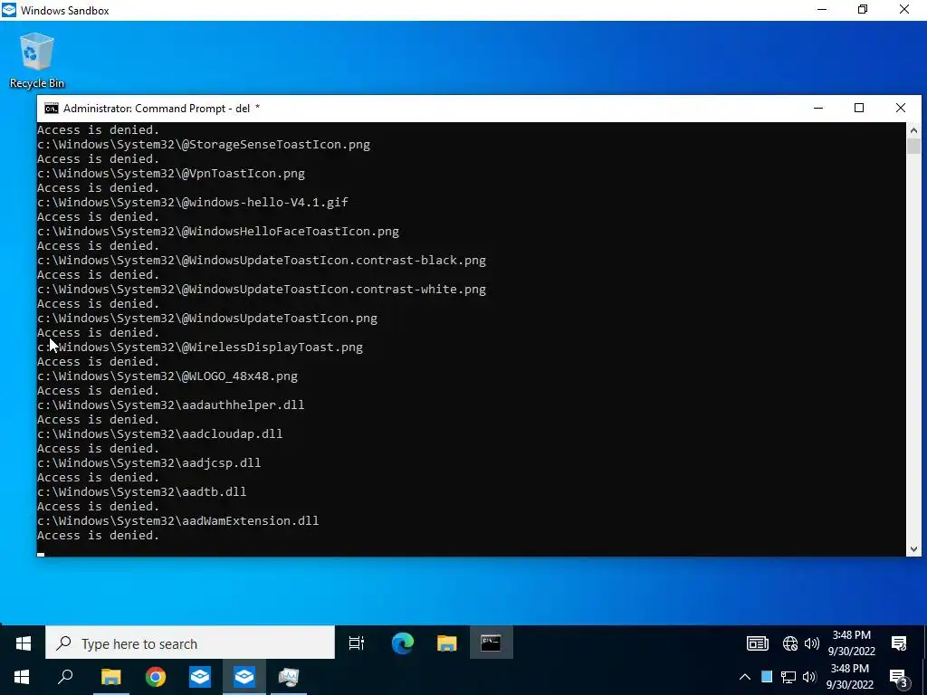This screenshot has width=927, height=695.
Task: Click the @windows-hello-V4.1.gif line
Action: click(x=193, y=202)
